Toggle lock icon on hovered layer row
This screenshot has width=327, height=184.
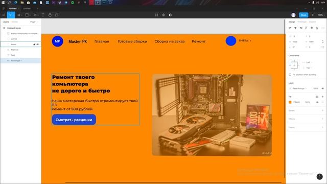click(34, 44)
